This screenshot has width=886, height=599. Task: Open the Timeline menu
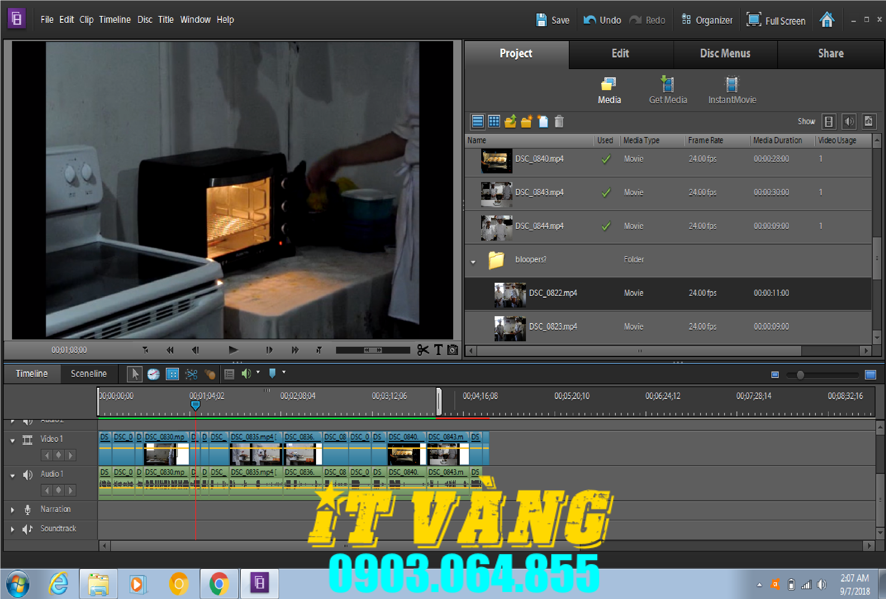click(115, 20)
